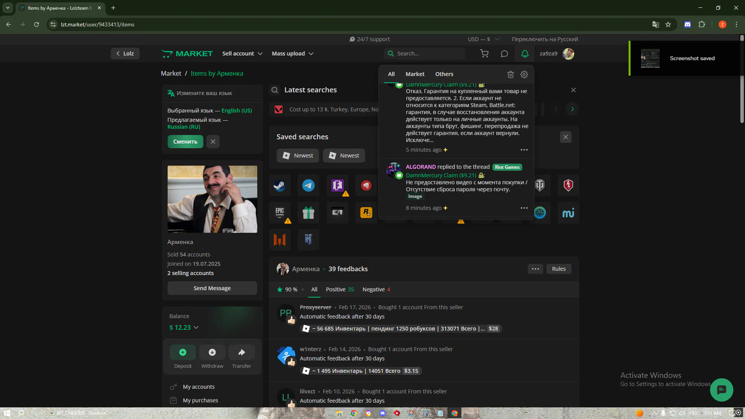Image resolution: width=745 pixels, height=419 pixels.
Task: Open the Rules button in feedbacks
Action: tap(559, 269)
